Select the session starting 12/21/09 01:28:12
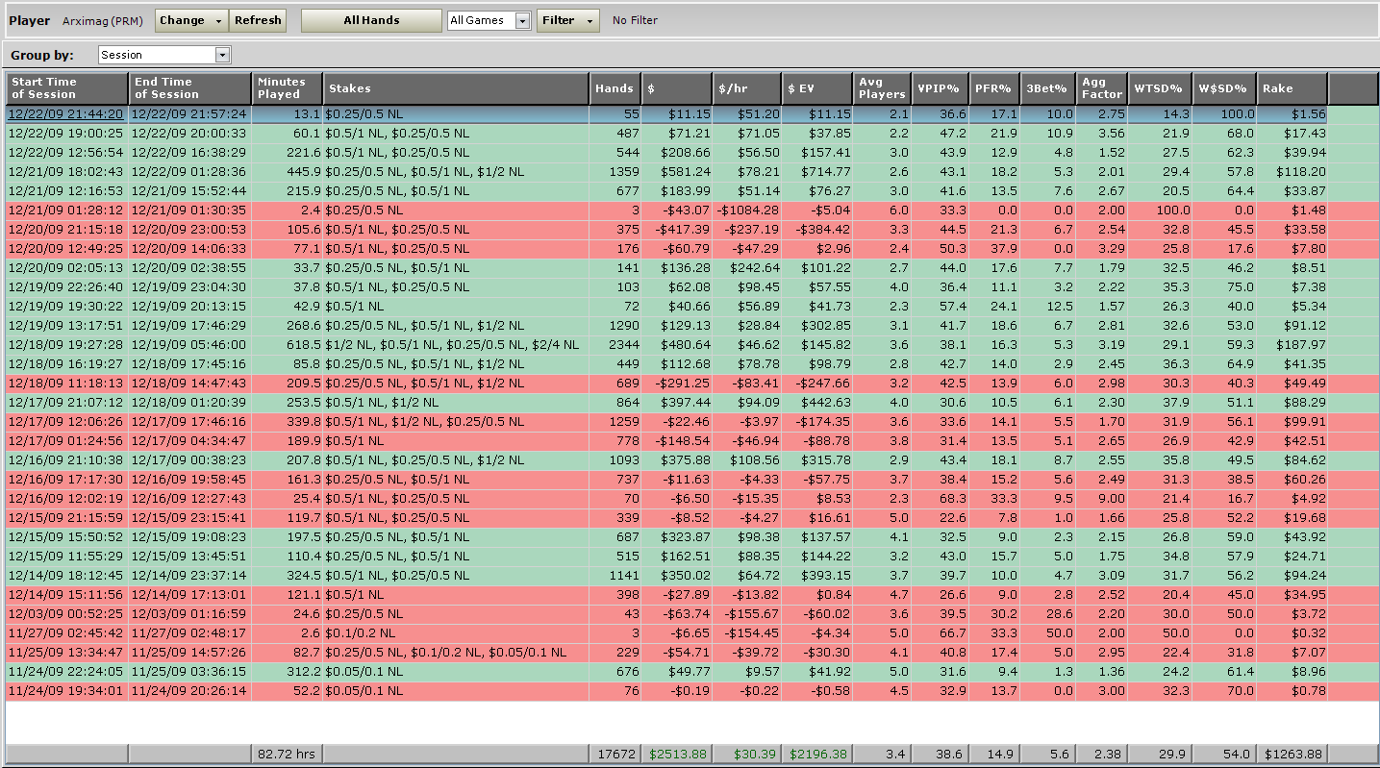This screenshot has width=1380, height=768. [66, 210]
